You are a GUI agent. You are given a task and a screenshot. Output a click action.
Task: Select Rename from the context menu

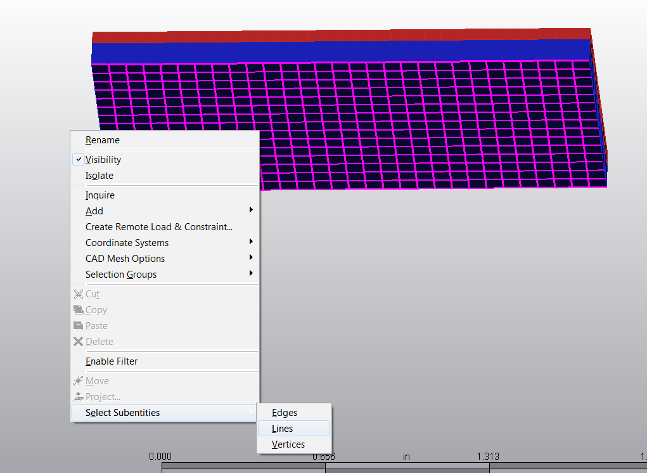pos(103,139)
